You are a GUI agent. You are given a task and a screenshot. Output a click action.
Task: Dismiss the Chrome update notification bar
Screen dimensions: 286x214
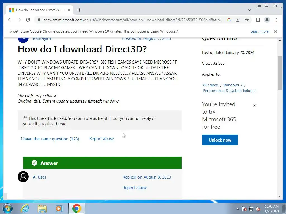click(275, 31)
